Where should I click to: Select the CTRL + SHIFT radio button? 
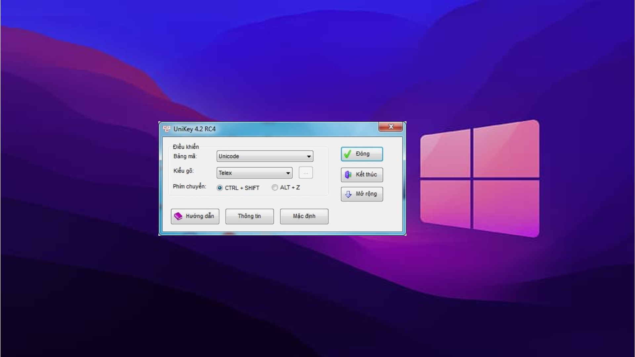[x=220, y=188]
